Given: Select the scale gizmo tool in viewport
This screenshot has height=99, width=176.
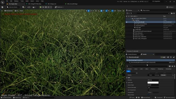Looking at the screenshot, I should (93, 11).
